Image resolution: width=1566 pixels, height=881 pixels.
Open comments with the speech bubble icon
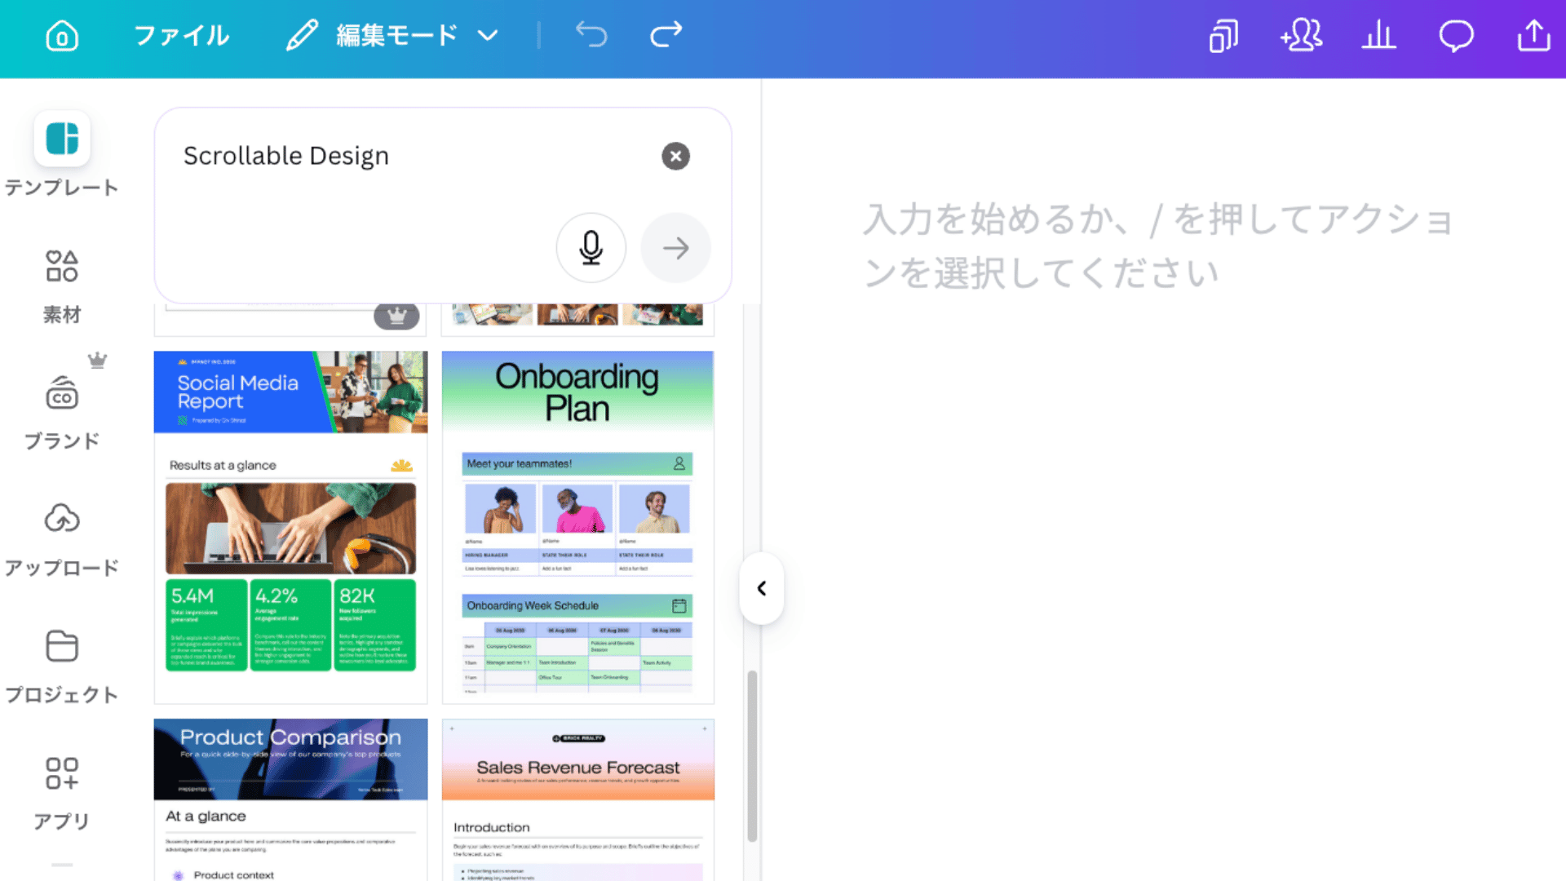pos(1457,34)
